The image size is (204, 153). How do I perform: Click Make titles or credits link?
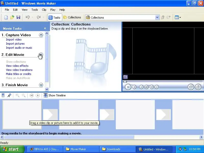(18, 74)
